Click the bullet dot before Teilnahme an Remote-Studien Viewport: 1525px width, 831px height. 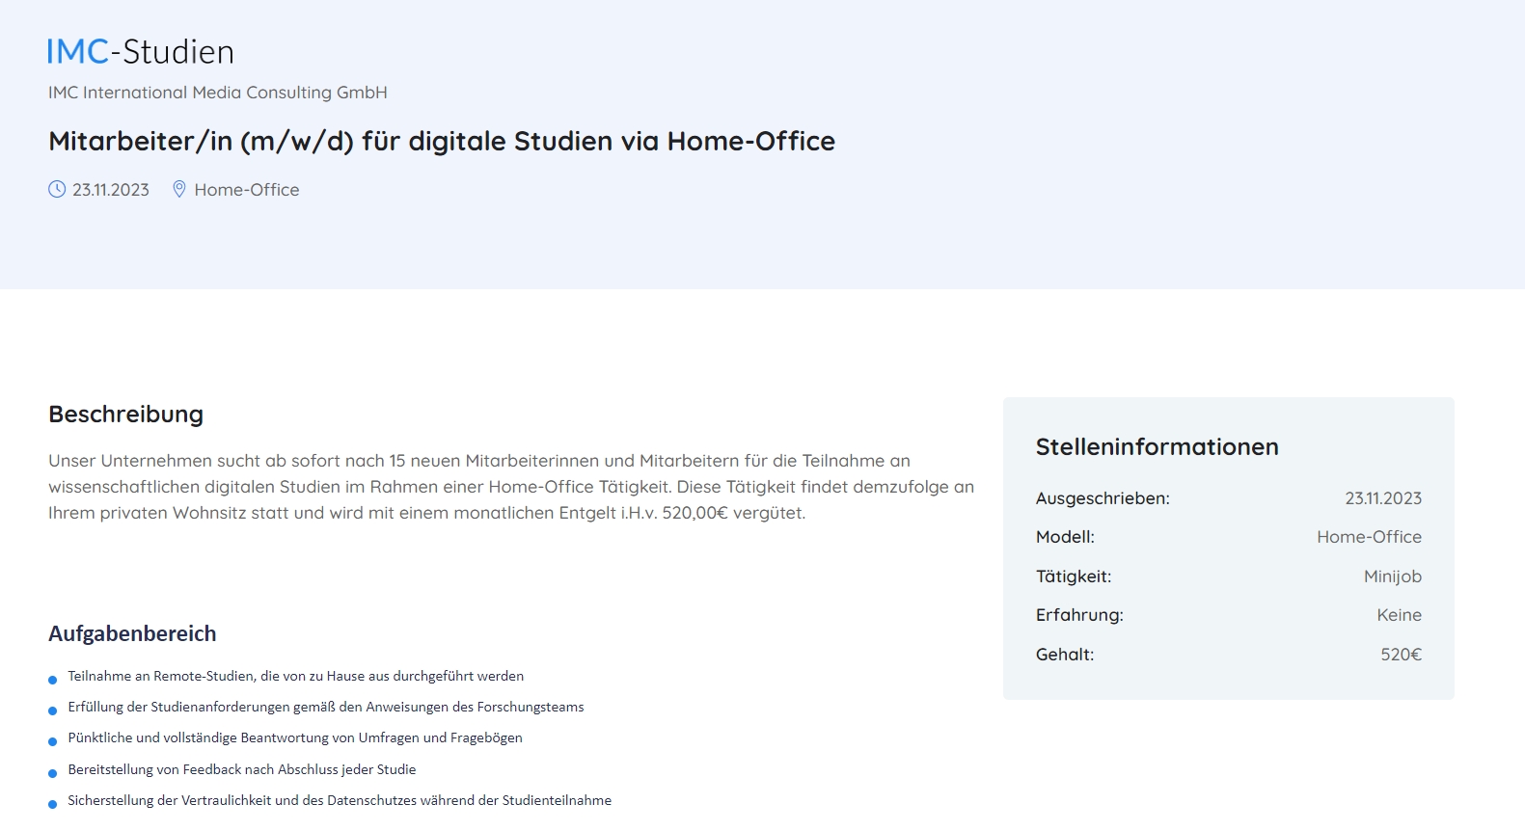(53, 680)
